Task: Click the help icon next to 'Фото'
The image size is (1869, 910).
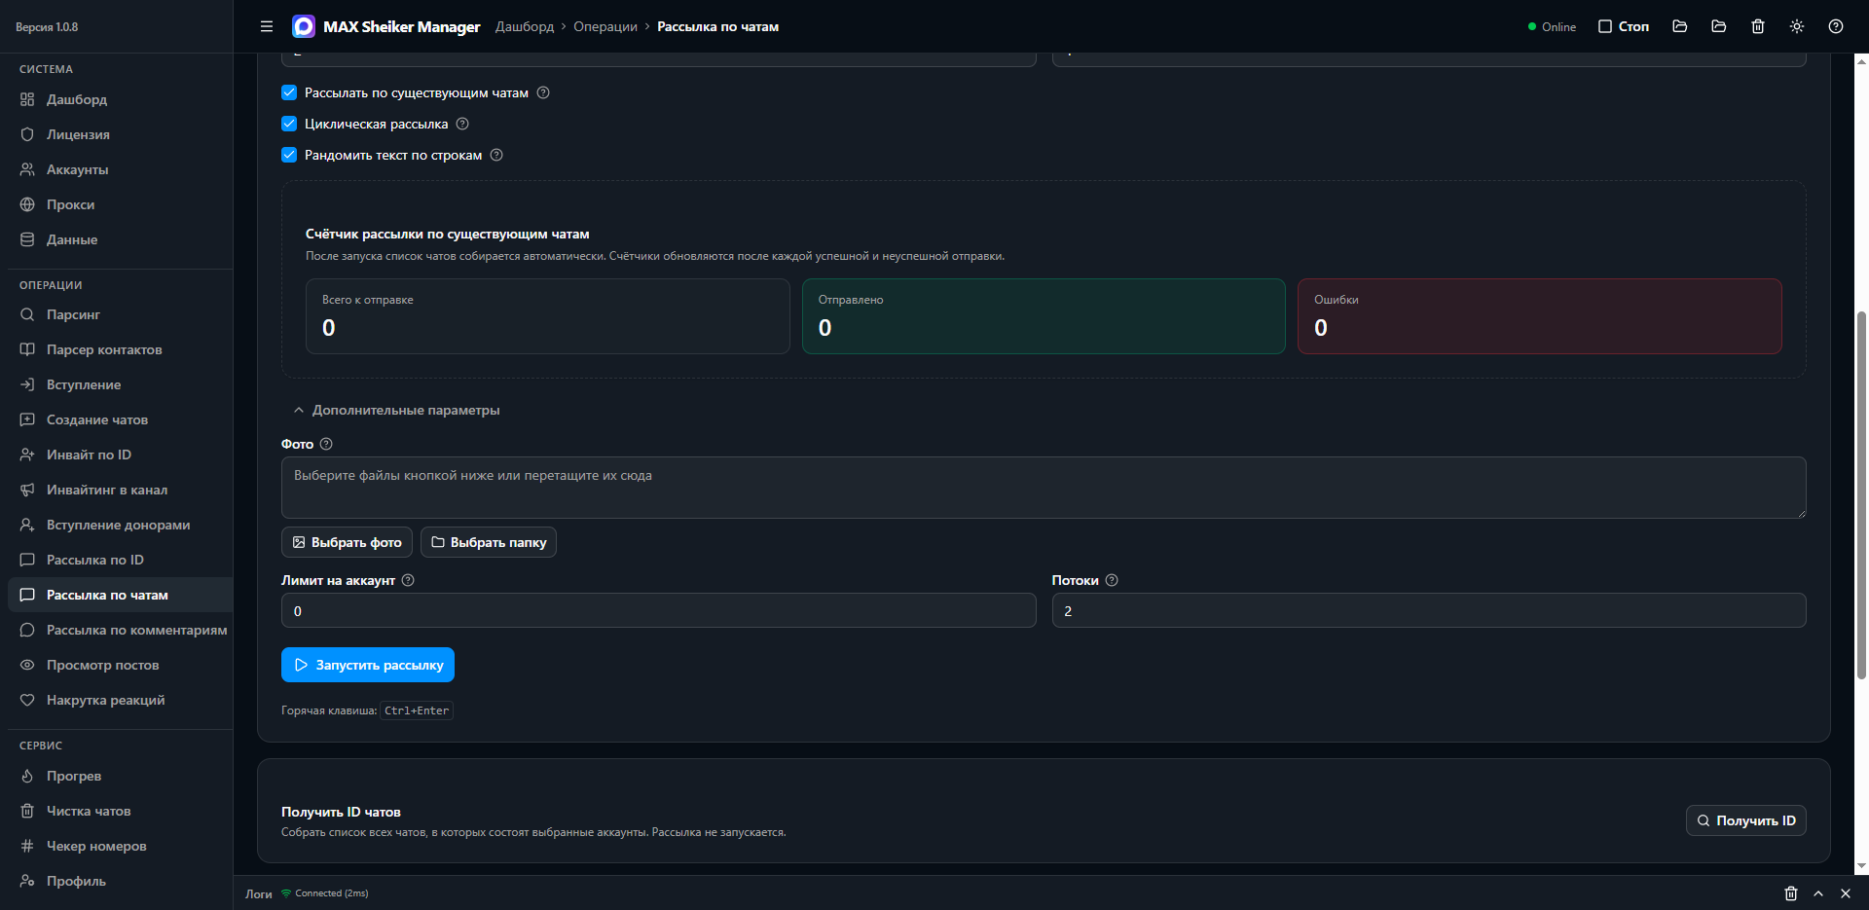Action: point(327,444)
